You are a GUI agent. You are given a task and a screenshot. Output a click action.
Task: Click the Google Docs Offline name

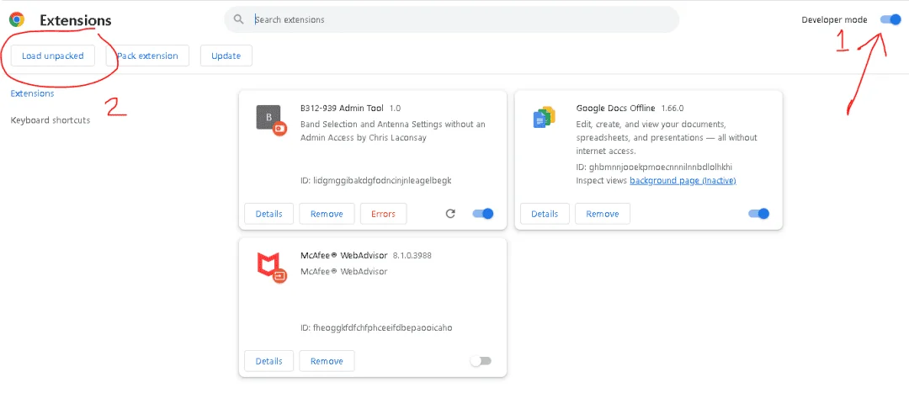(615, 108)
